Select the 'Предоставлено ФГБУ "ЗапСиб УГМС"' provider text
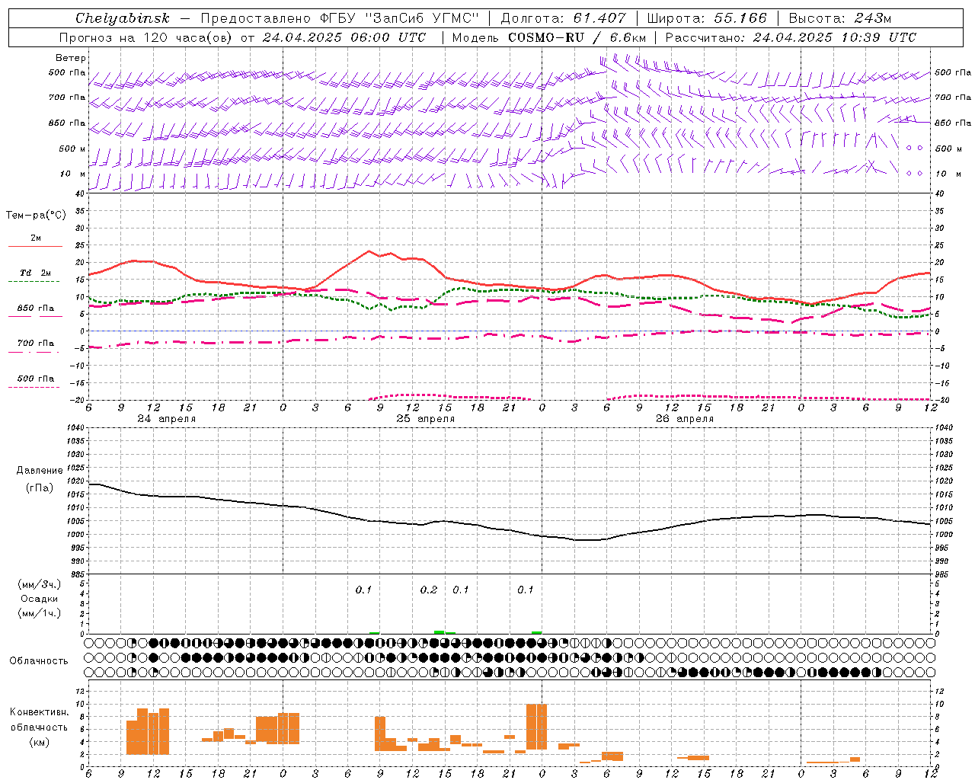 point(340,18)
